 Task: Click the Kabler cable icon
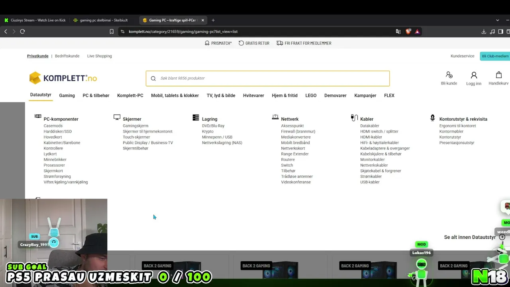354,118
